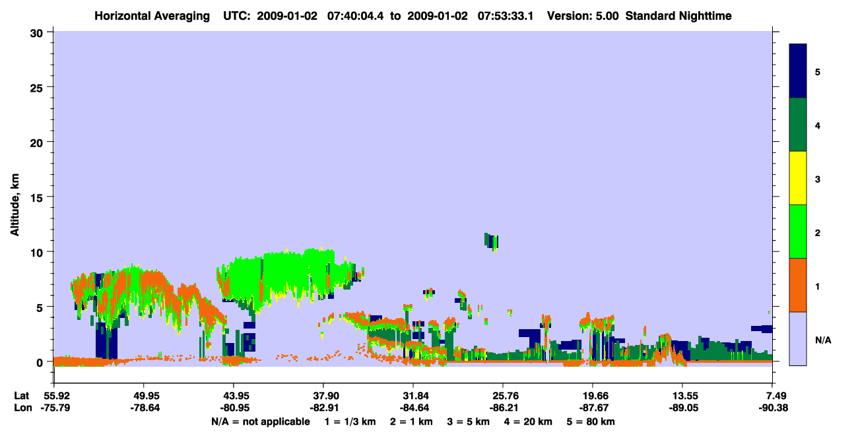Click the longitude value -90.38

(x=773, y=408)
